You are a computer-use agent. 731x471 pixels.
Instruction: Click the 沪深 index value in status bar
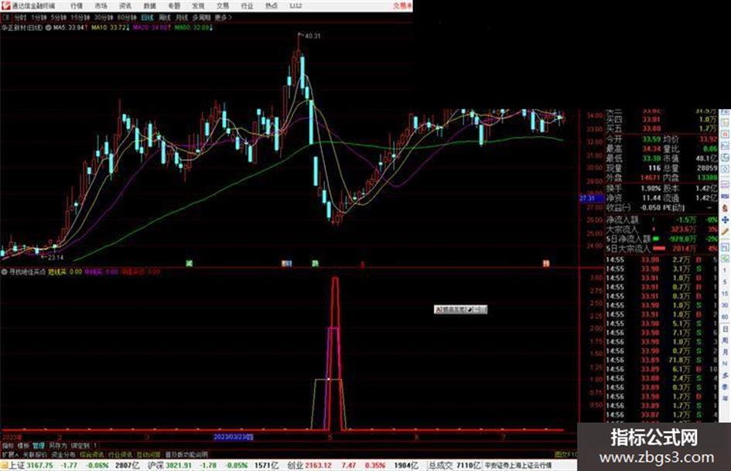click(x=179, y=466)
